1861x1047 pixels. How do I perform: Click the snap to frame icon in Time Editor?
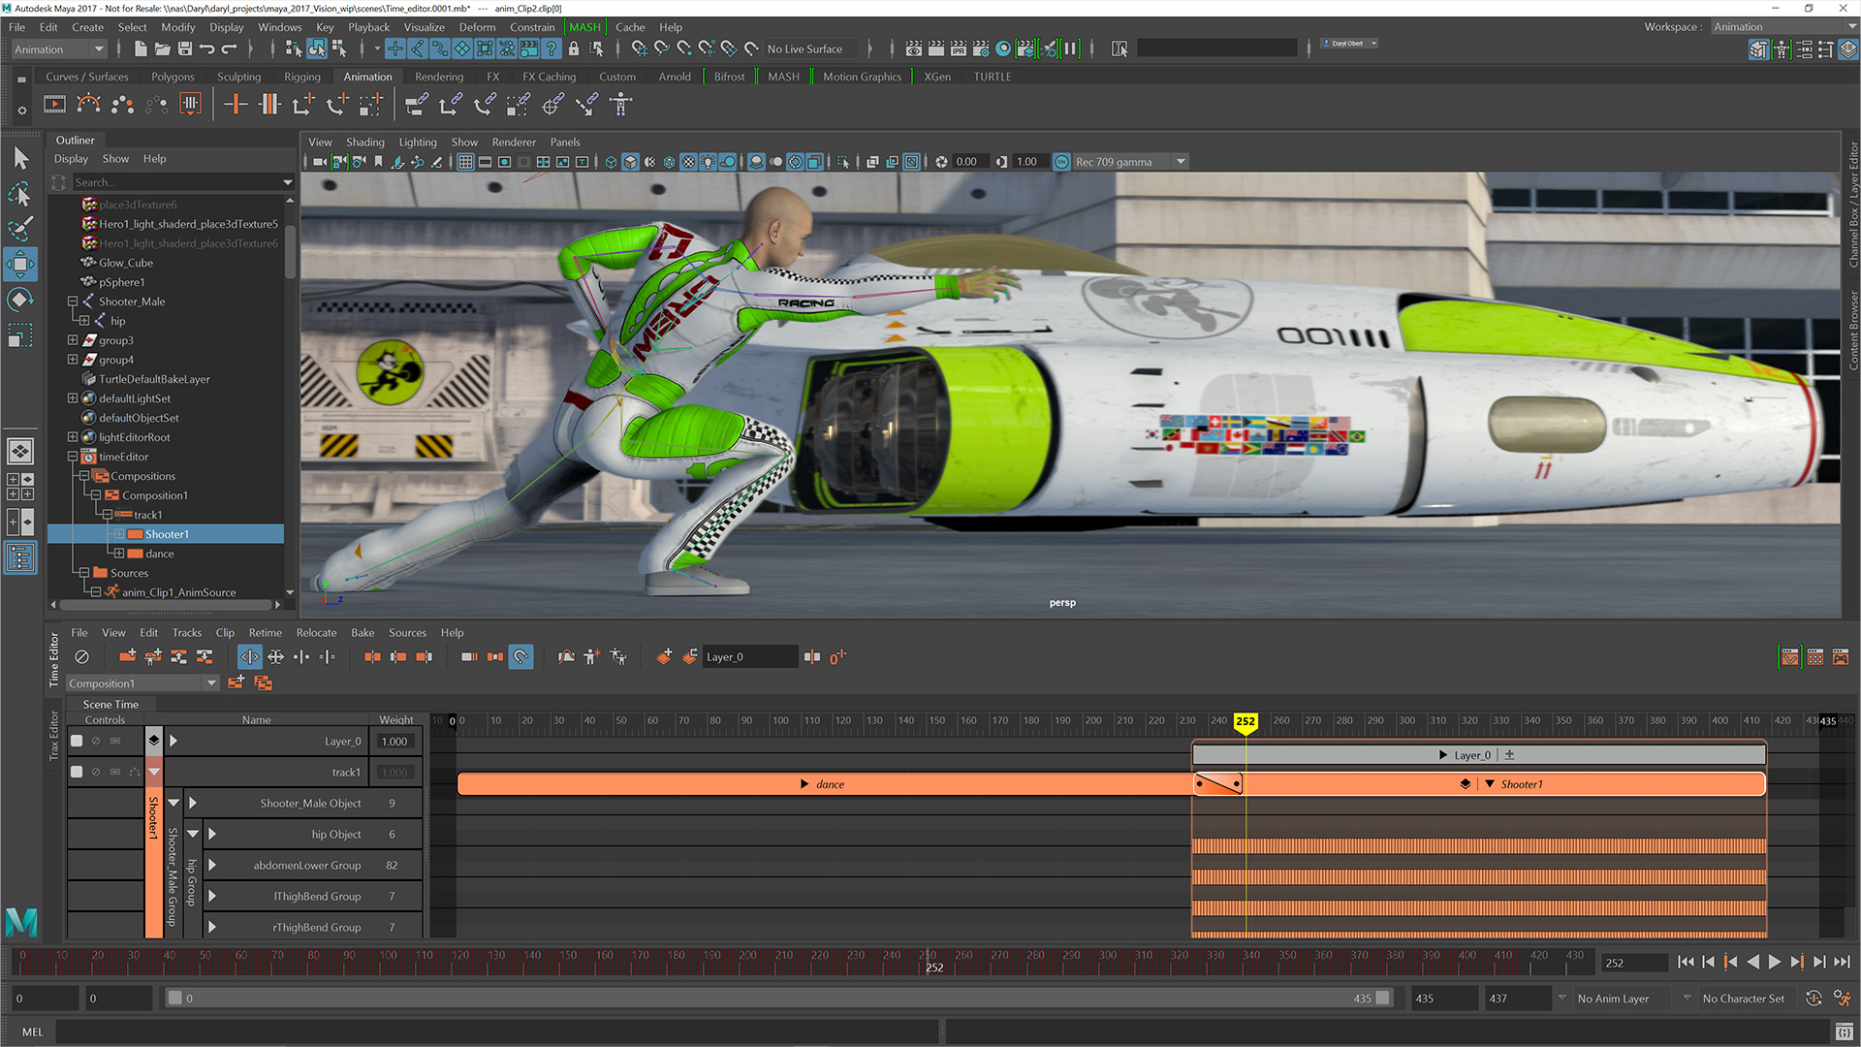(x=520, y=655)
